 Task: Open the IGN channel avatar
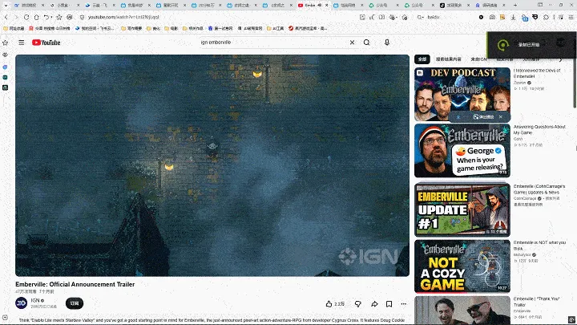pos(22,303)
